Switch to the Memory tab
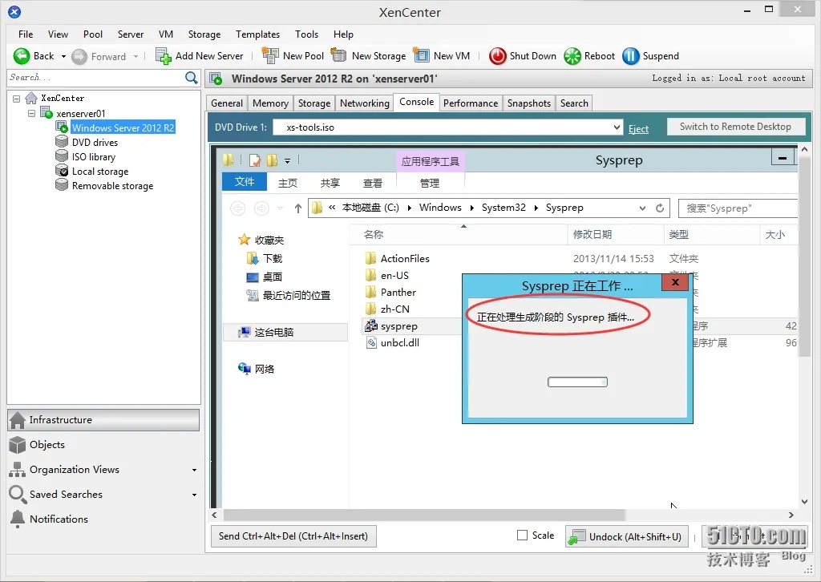Image resolution: width=821 pixels, height=582 pixels. [x=270, y=103]
